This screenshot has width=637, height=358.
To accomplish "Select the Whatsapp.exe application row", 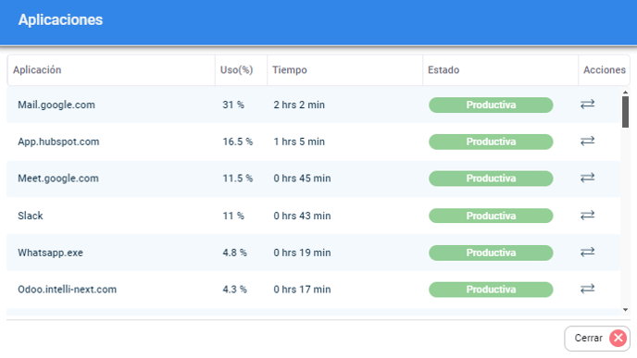I will [313, 253].
